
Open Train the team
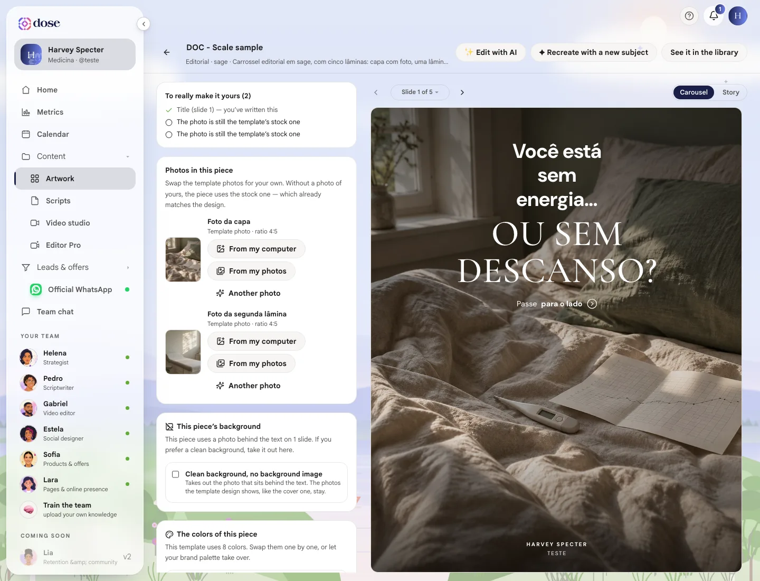(x=75, y=510)
